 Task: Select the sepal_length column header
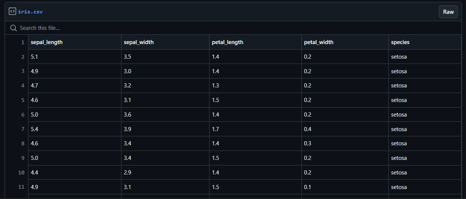tap(47, 42)
